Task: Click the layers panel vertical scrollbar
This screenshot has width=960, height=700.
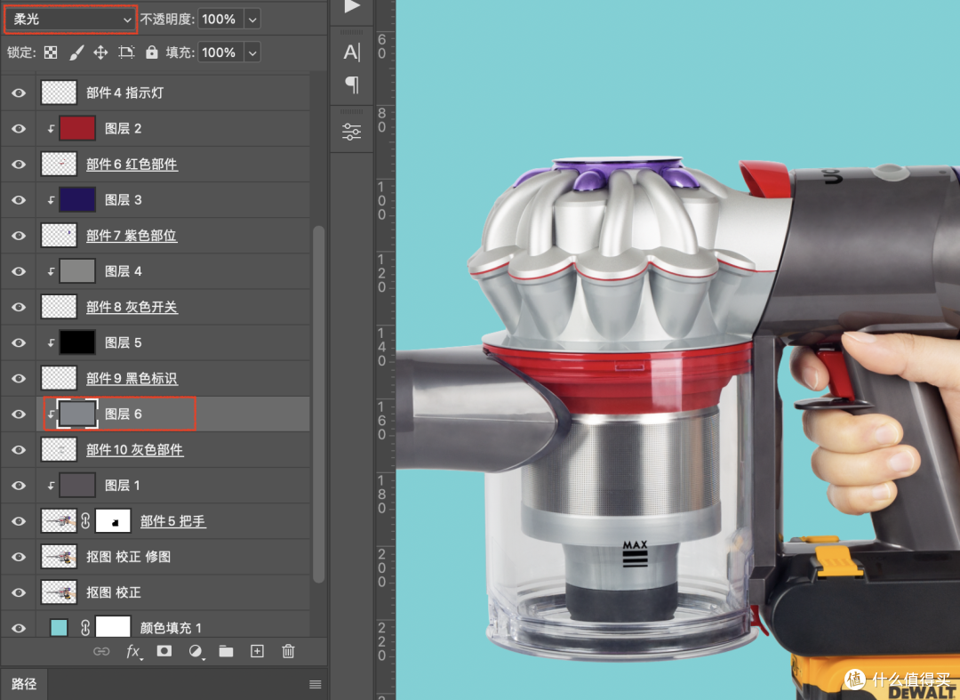Action: [x=318, y=404]
